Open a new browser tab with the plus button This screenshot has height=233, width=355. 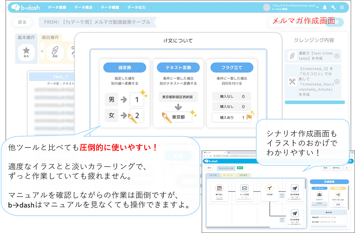[x=229, y=153]
